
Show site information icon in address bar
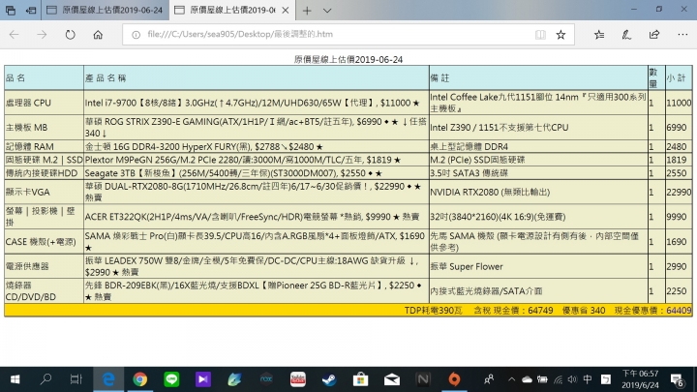[x=136, y=35]
